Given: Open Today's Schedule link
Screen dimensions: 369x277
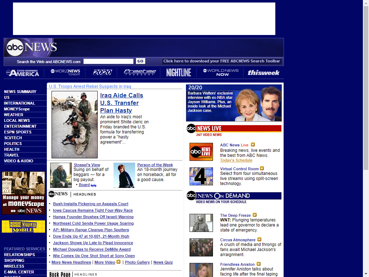Looking at the screenshot, I should [x=236, y=160].
